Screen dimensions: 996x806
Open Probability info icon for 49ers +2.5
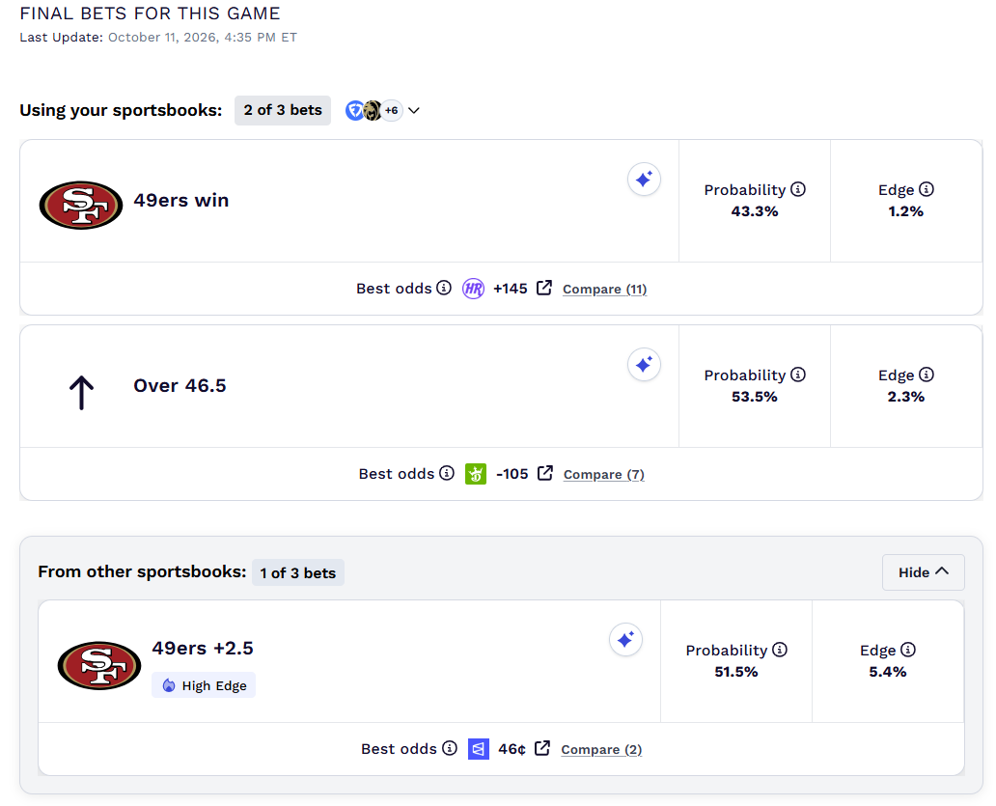click(780, 650)
